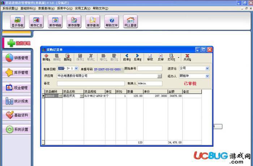Click the 网上里诺 house icon

[x=130, y=21]
